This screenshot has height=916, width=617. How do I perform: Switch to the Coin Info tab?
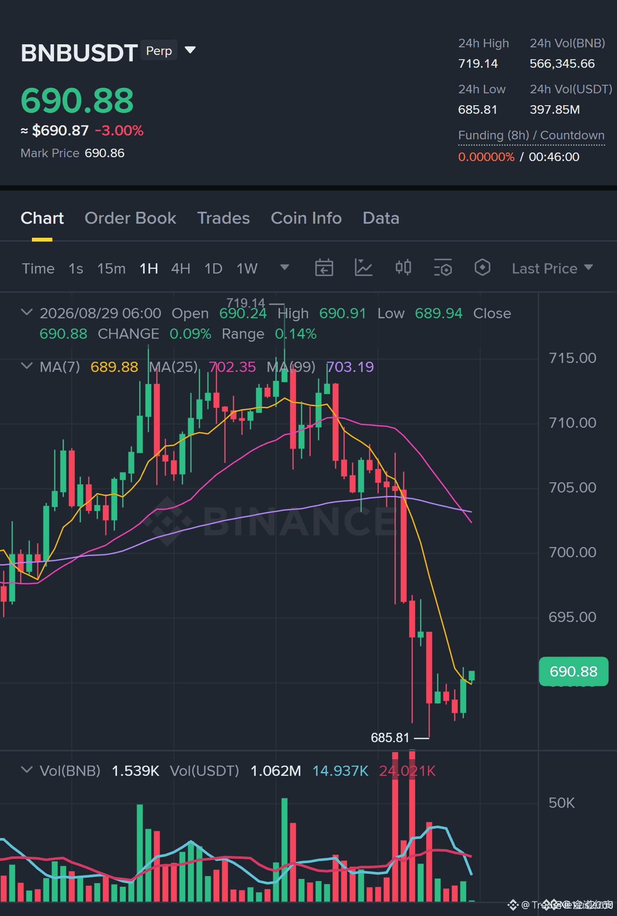click(306, 218)
